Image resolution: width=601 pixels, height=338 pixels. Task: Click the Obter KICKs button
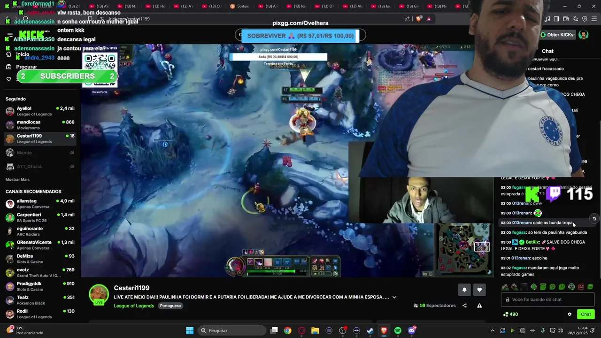click(x=557, y=35)
